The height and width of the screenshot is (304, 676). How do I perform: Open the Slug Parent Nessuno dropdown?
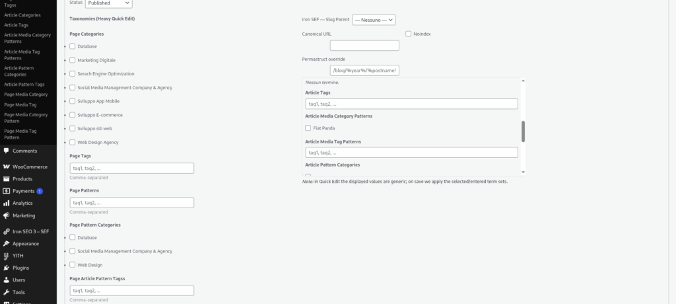(374, 20)
